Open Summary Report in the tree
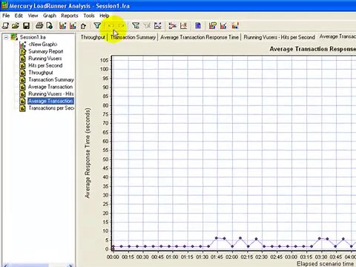The image size is (356, 267). [46, 51]
